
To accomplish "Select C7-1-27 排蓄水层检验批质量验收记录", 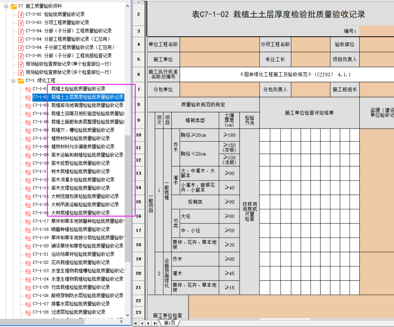I will [71, 304].
